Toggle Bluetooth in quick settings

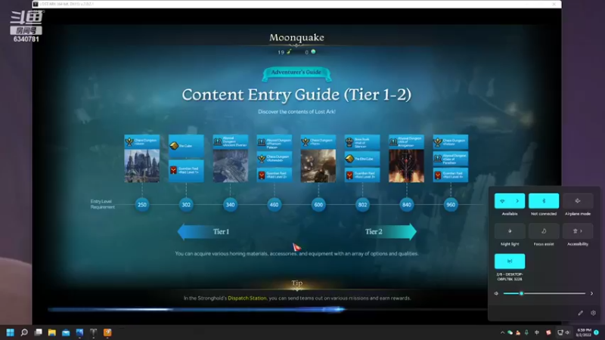[x=544, y=201]
